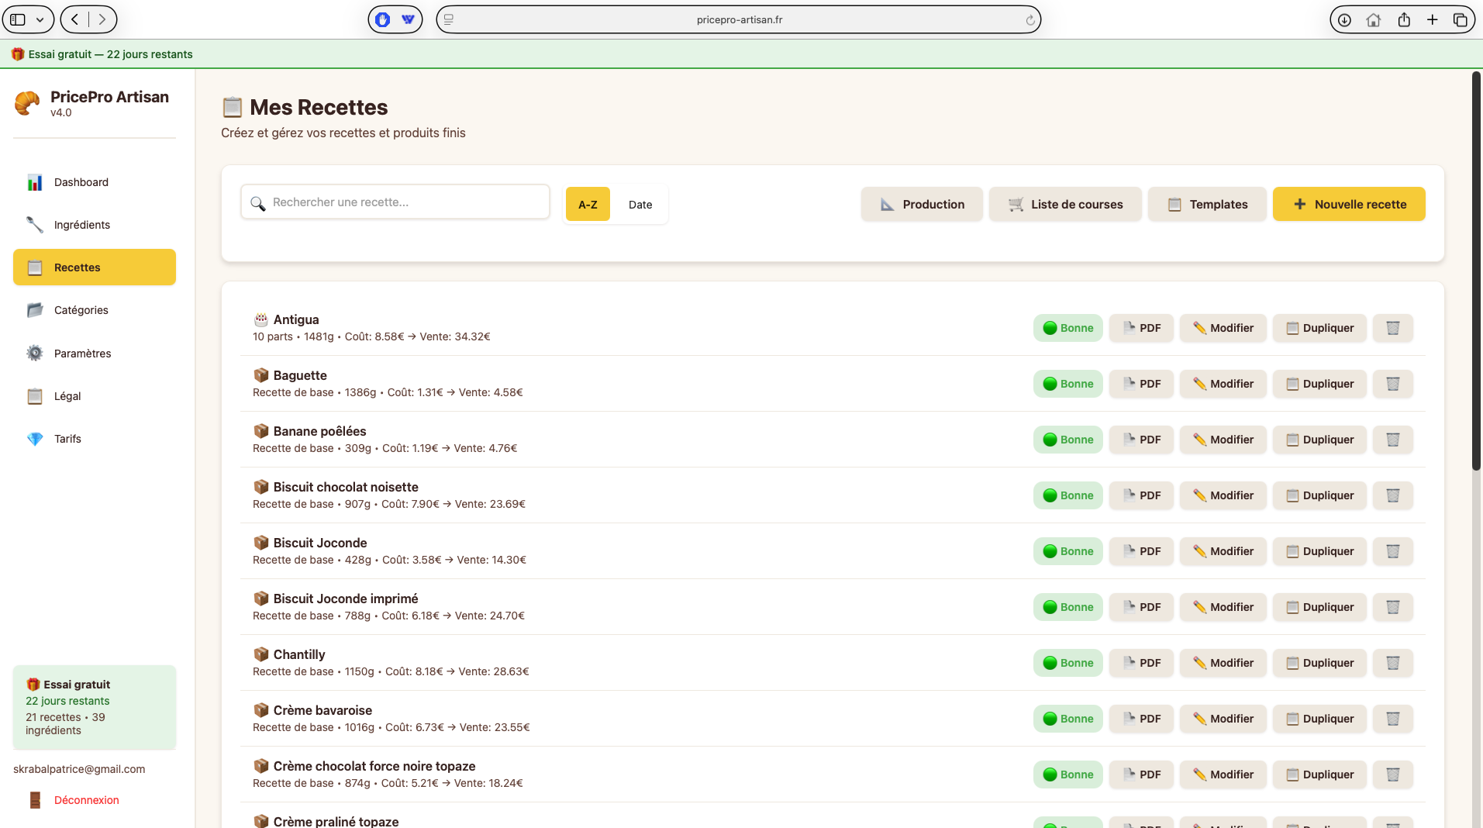Delete the Antigua recipe with trash icon
Viewport: 1483px width, 828px height.
[x=1392, y=328]
